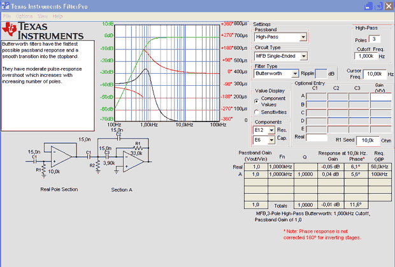
Task: Minimize the FilterPro window
Action: pos(368,6)
